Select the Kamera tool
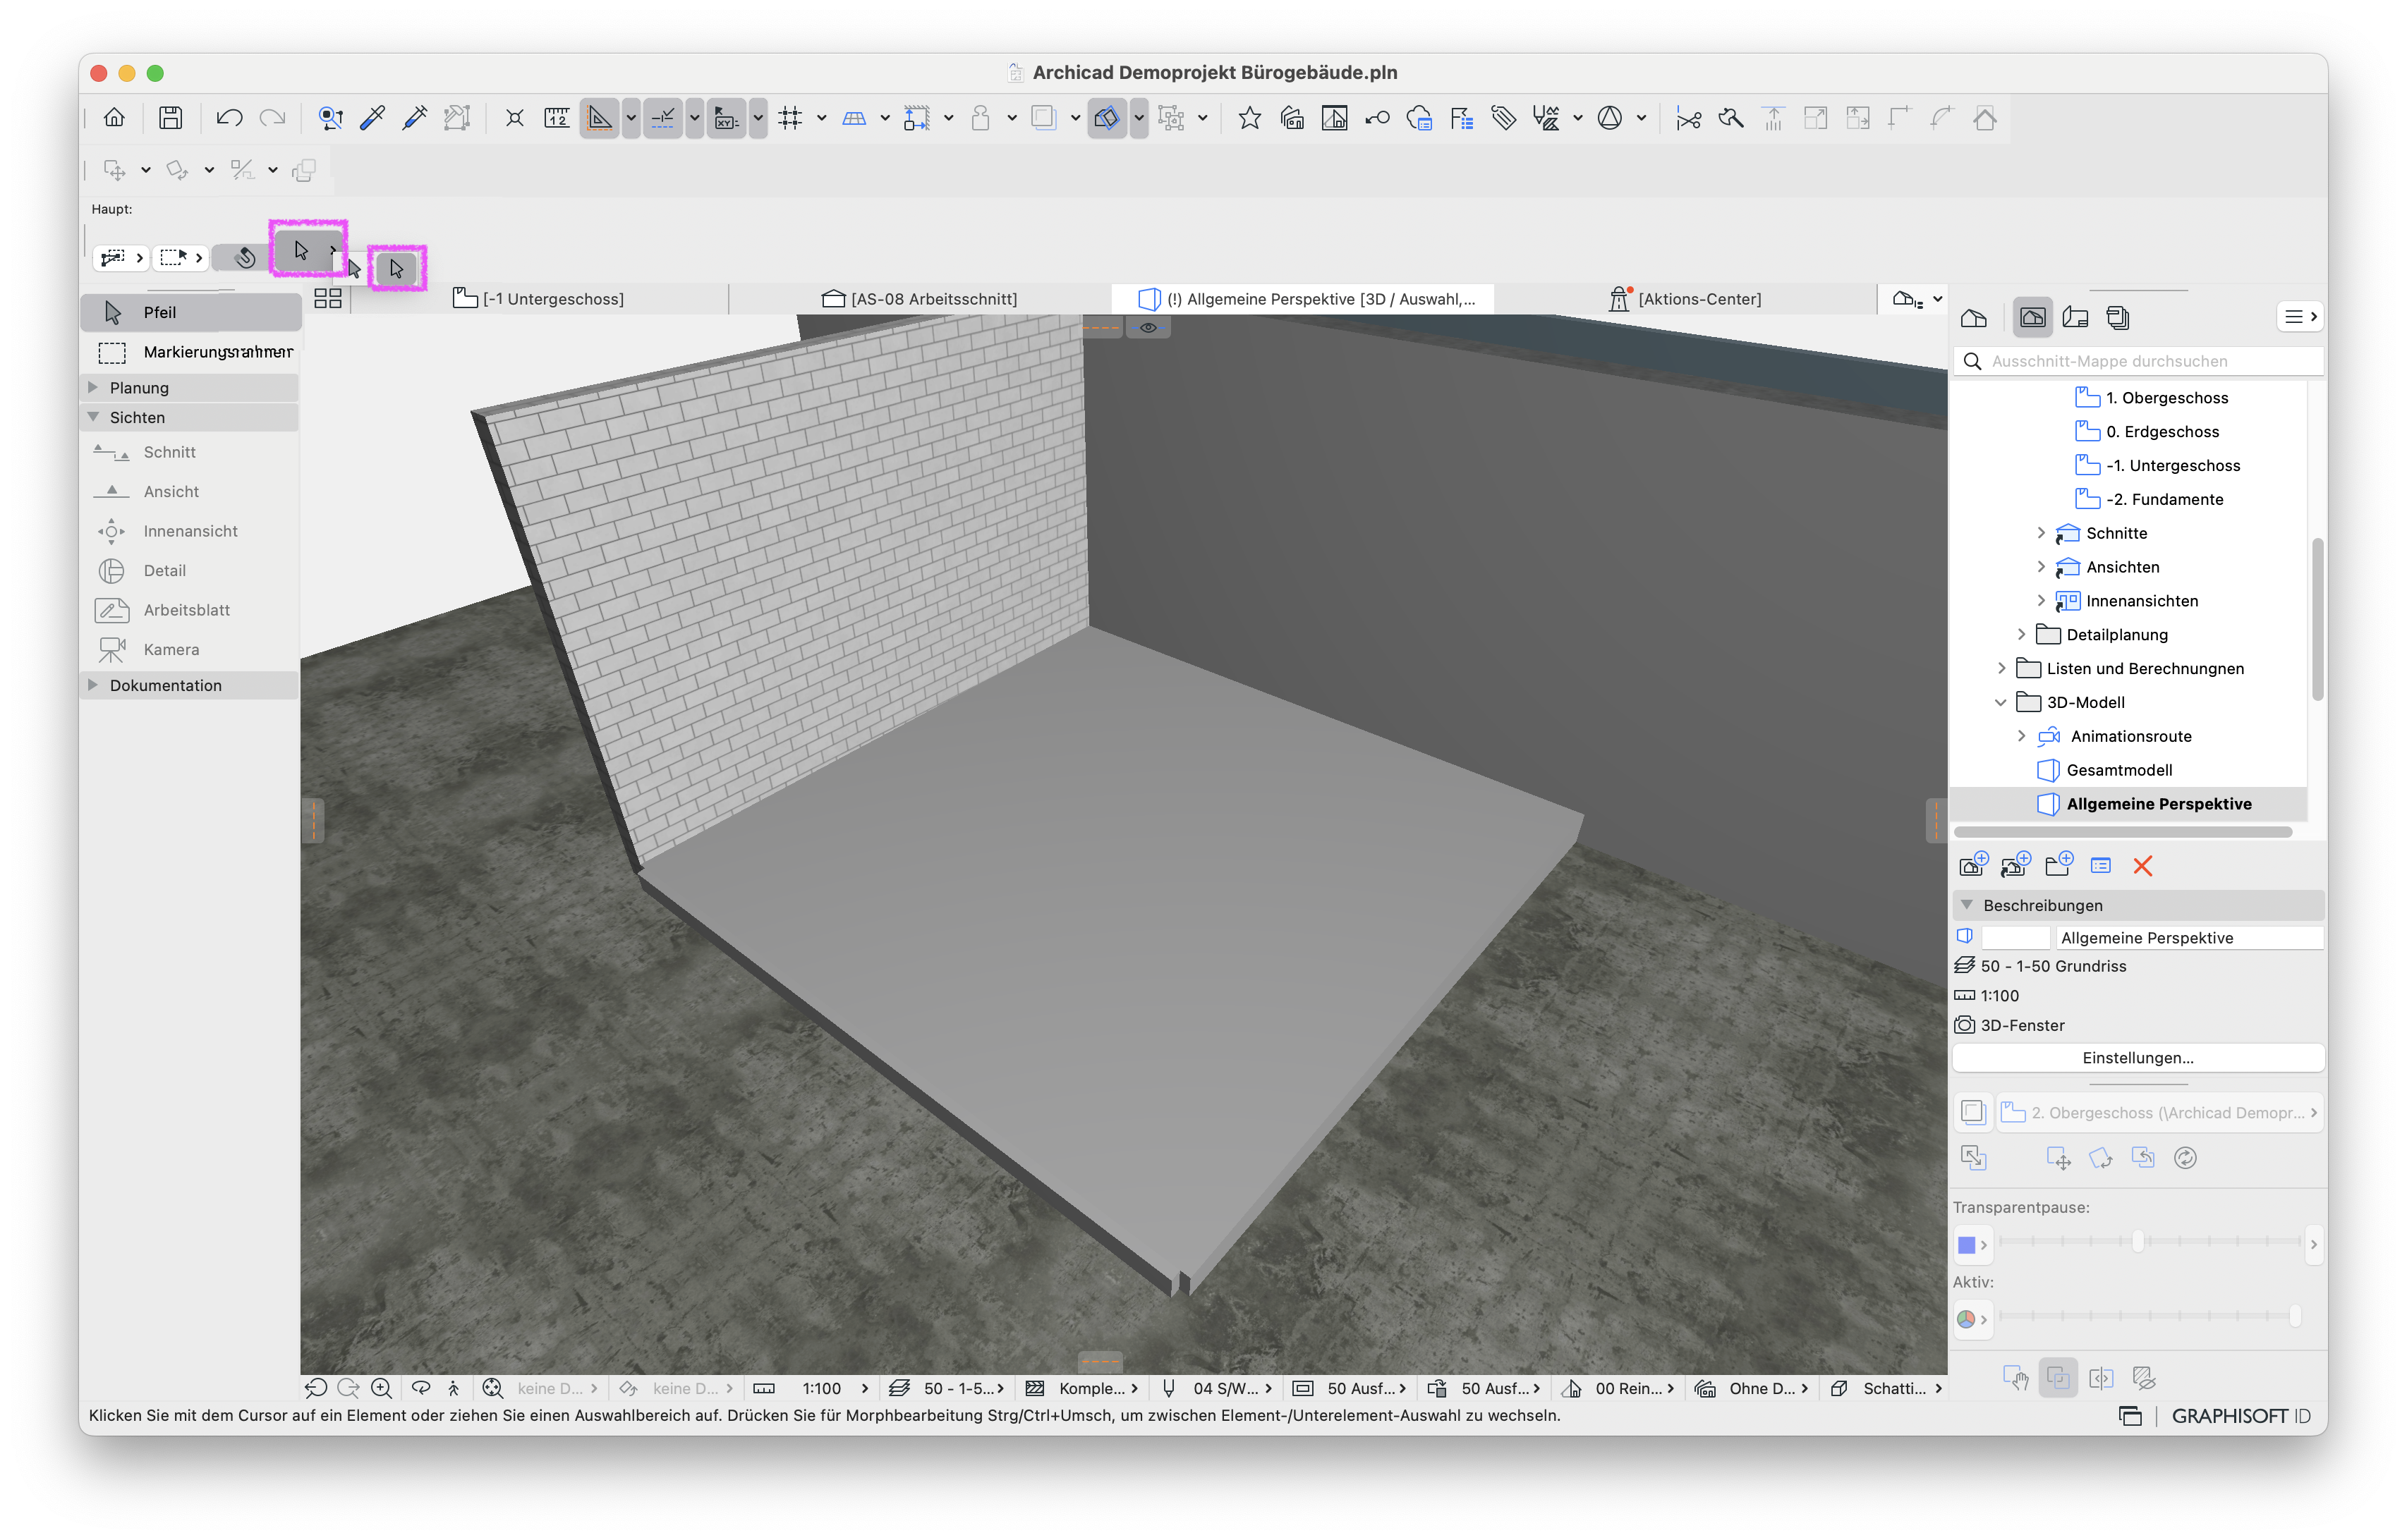The height and width of the screenshot is (1540, 2407). coord(171,649)
